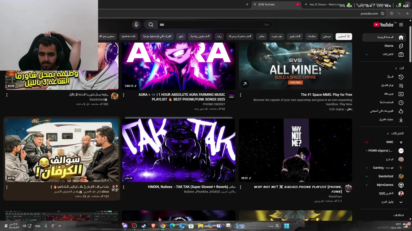Open File Explorer from the taskbar
Viewport: 412px width, 231px height.
point(201,226)
